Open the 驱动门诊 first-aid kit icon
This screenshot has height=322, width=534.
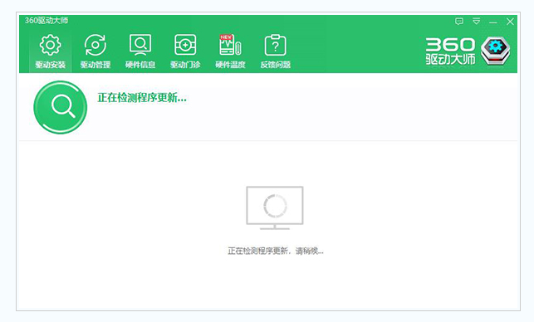185,45
